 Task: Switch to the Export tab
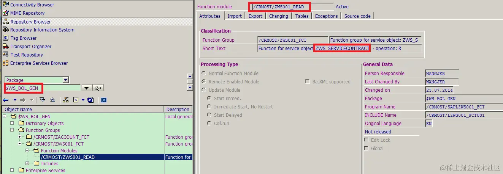[255, 16]
